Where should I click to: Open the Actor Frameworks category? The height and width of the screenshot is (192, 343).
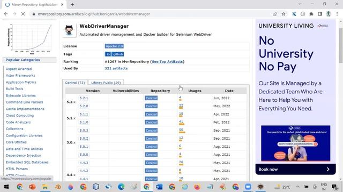point(20,76)
